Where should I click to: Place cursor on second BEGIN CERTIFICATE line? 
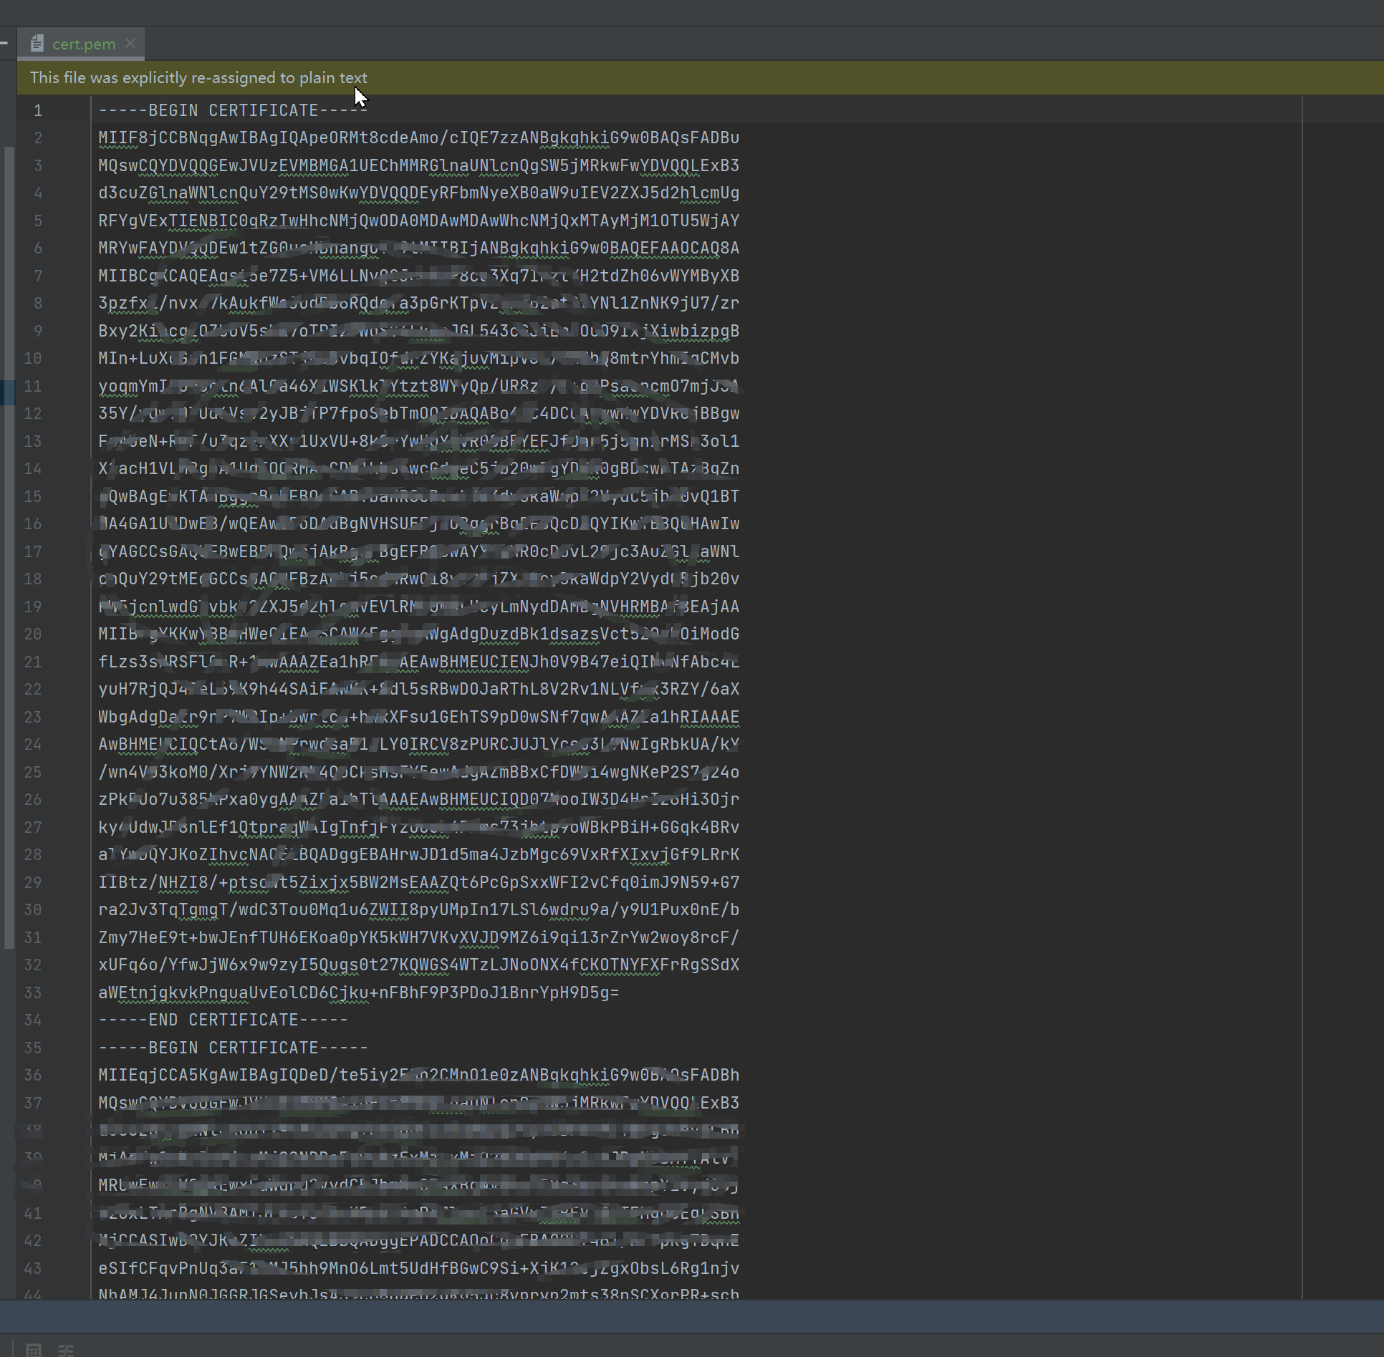[233, 1048]
